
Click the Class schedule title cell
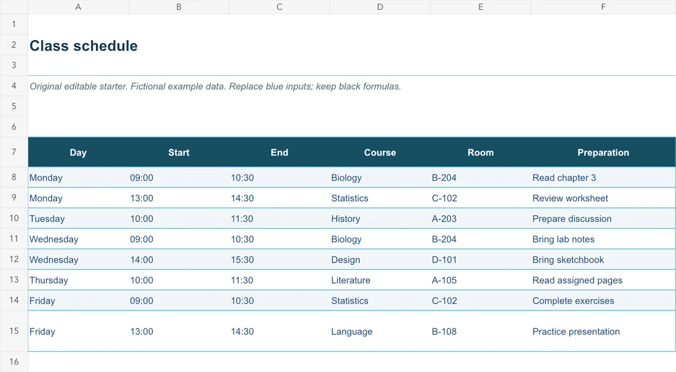(84, 46)
